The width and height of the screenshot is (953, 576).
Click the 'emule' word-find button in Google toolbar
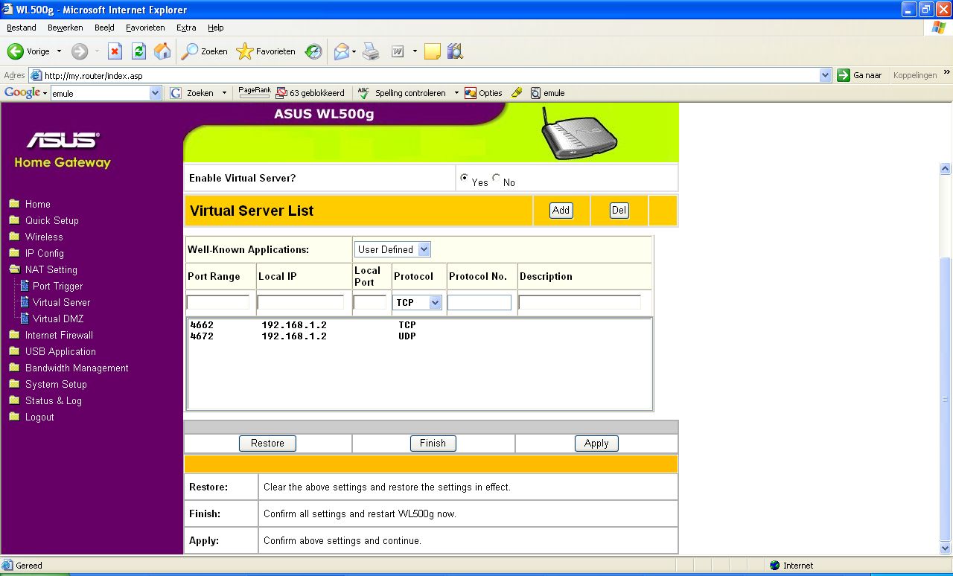pos(547,93)
